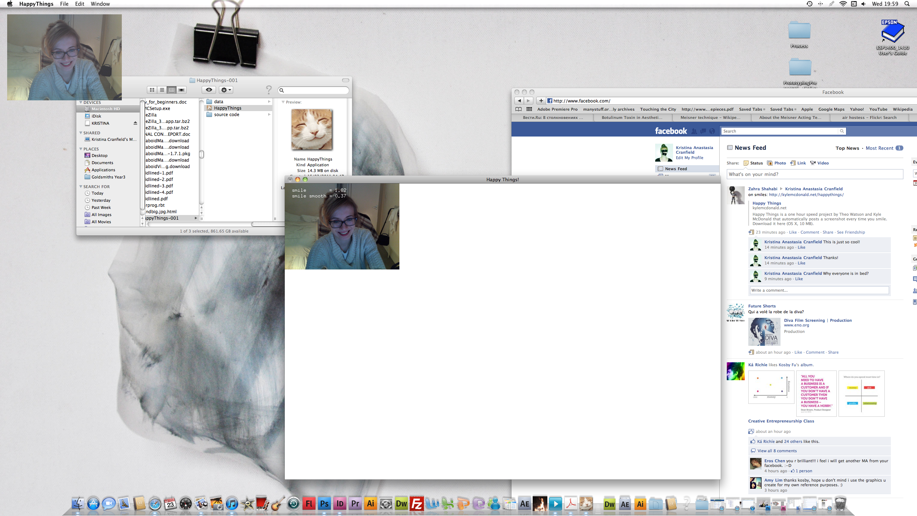The height and width of the screenshot is (516, 917).
Task: Open the Edit My Profile link
Action: tap(689, 158)
